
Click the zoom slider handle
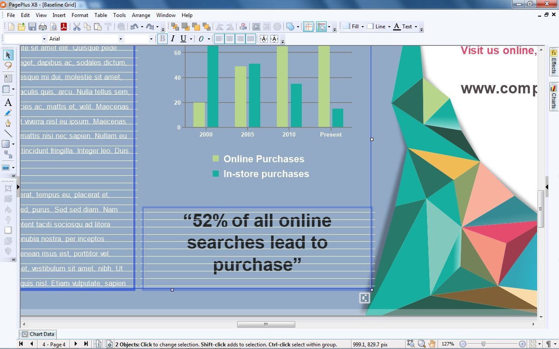click(x=483, y=344)
